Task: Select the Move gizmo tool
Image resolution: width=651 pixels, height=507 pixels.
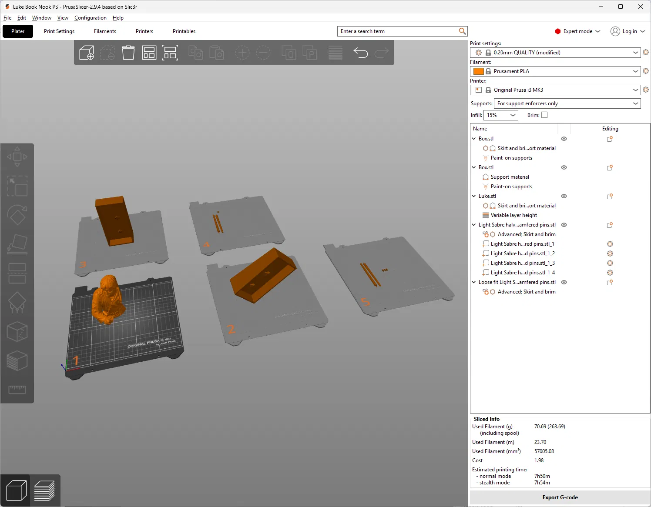Action: point(17,157)
